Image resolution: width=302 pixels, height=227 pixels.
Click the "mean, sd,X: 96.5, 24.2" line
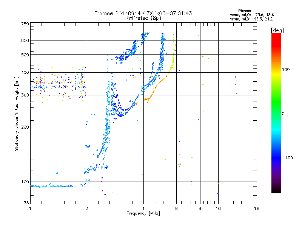[251, 19]
